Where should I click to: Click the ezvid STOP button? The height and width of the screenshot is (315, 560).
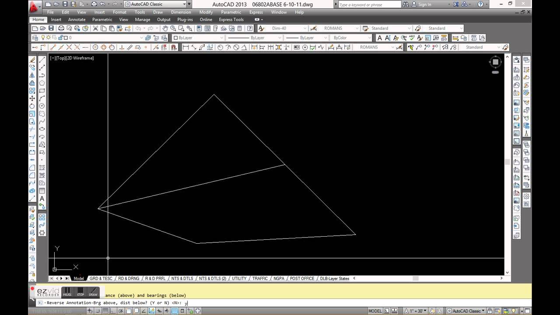click(80, 292)
